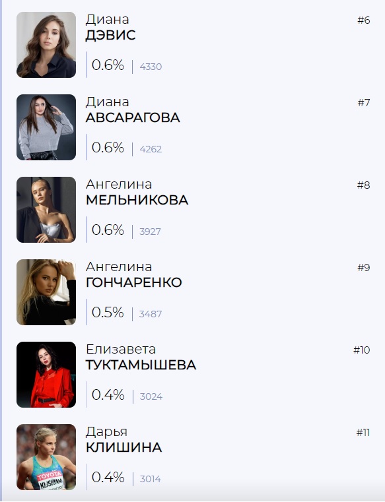The image size is (385, 502).
Task: Select Ангелина Гончаренко's photo
Action: click(x=46, y=292)
